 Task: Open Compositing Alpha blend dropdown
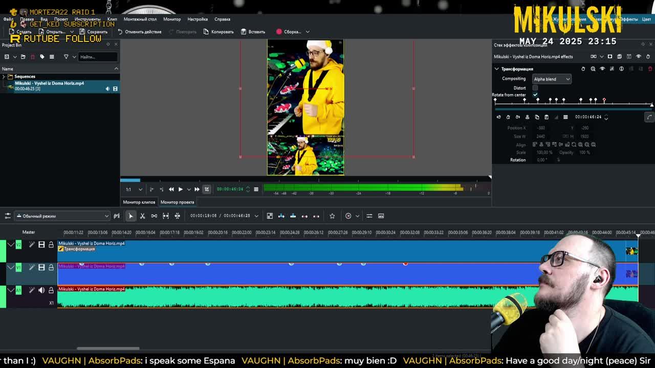552,79
